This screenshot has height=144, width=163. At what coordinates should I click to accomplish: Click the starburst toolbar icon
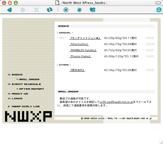(x=79, y=10)
